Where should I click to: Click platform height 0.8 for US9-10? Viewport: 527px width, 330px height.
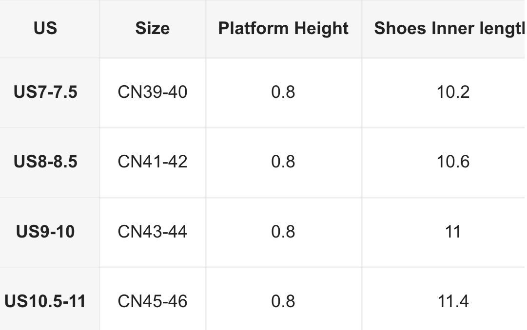click(283, 232)
